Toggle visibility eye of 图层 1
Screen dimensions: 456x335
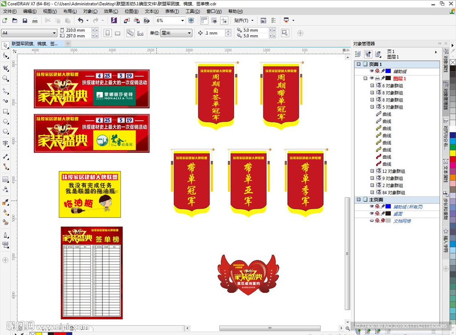(371, 78)
